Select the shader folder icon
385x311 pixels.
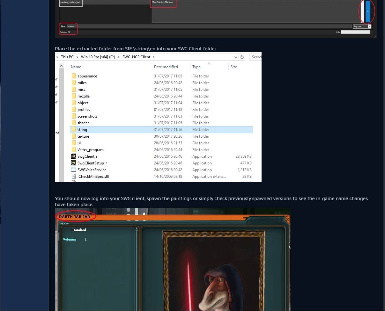[74, 123]
